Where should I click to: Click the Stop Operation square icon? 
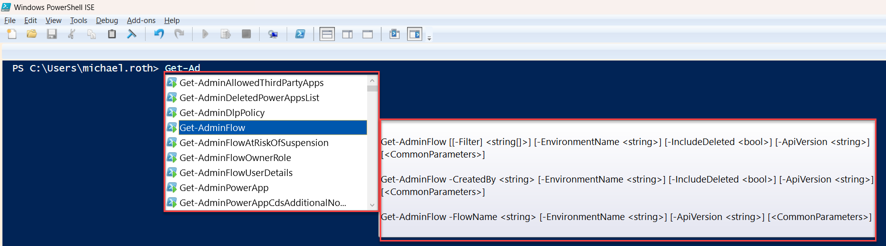coord(246,34)
